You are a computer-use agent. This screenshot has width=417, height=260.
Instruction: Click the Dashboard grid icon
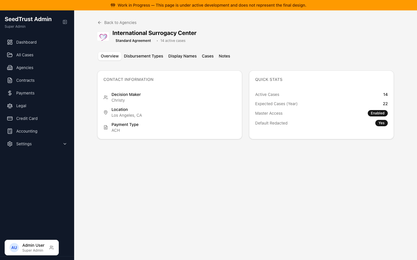coord(10,42)
